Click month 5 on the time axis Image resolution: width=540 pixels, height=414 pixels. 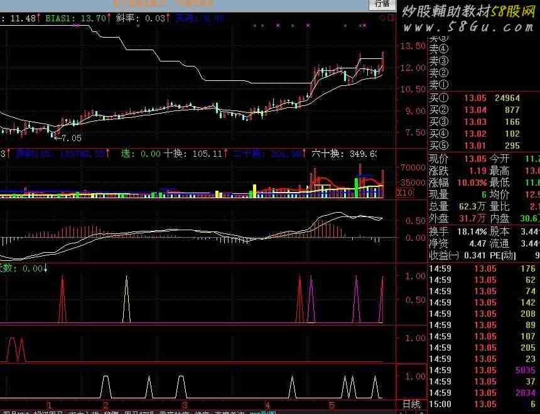point(330,405)
